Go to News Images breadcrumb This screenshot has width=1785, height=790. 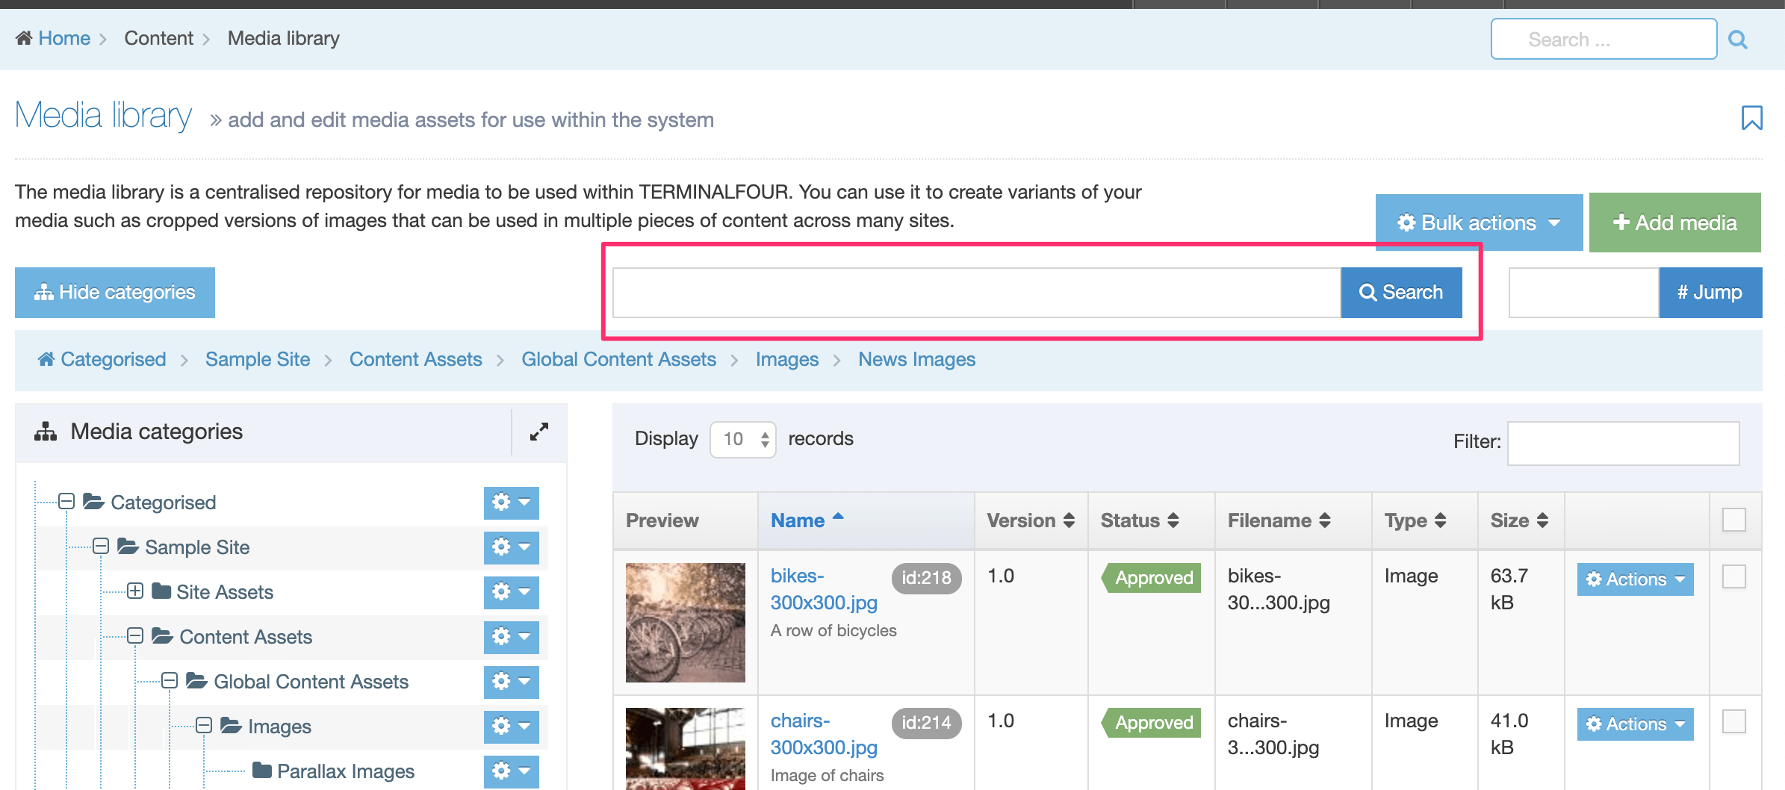coord(916,359)
